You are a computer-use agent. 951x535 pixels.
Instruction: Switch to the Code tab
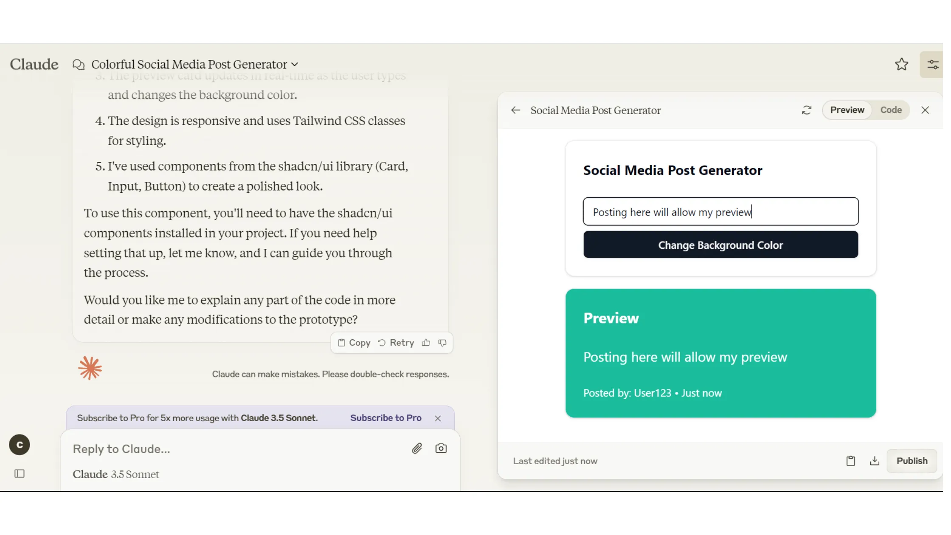pos(891,110)
